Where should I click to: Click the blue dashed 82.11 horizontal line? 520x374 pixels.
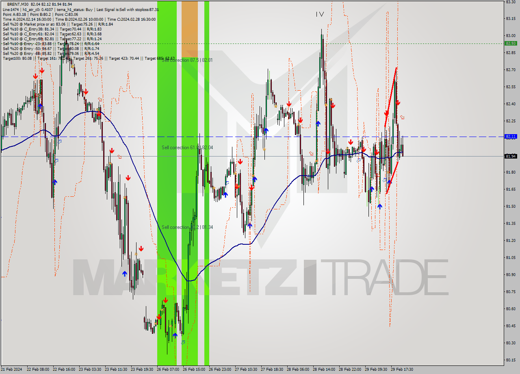coord(252,137)
